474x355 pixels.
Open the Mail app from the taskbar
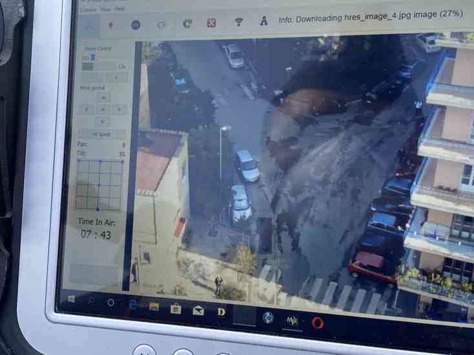tap(198, 310)
